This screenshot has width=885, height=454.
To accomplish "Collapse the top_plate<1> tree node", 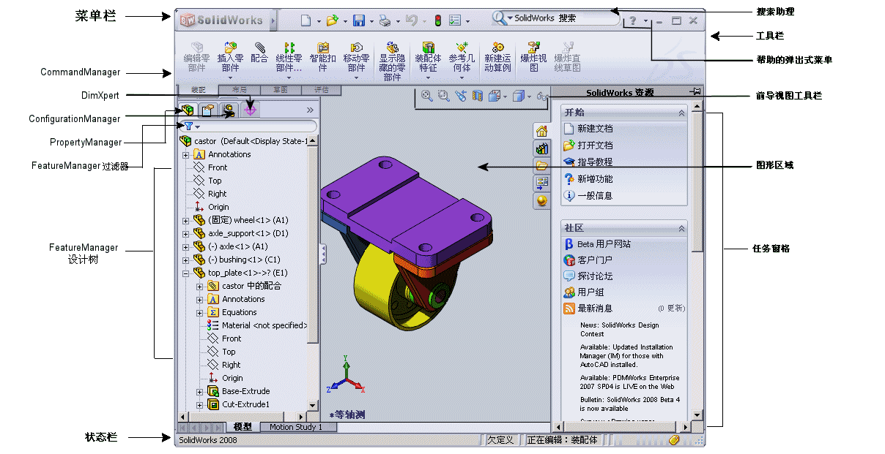I will (x=185, y=273).
